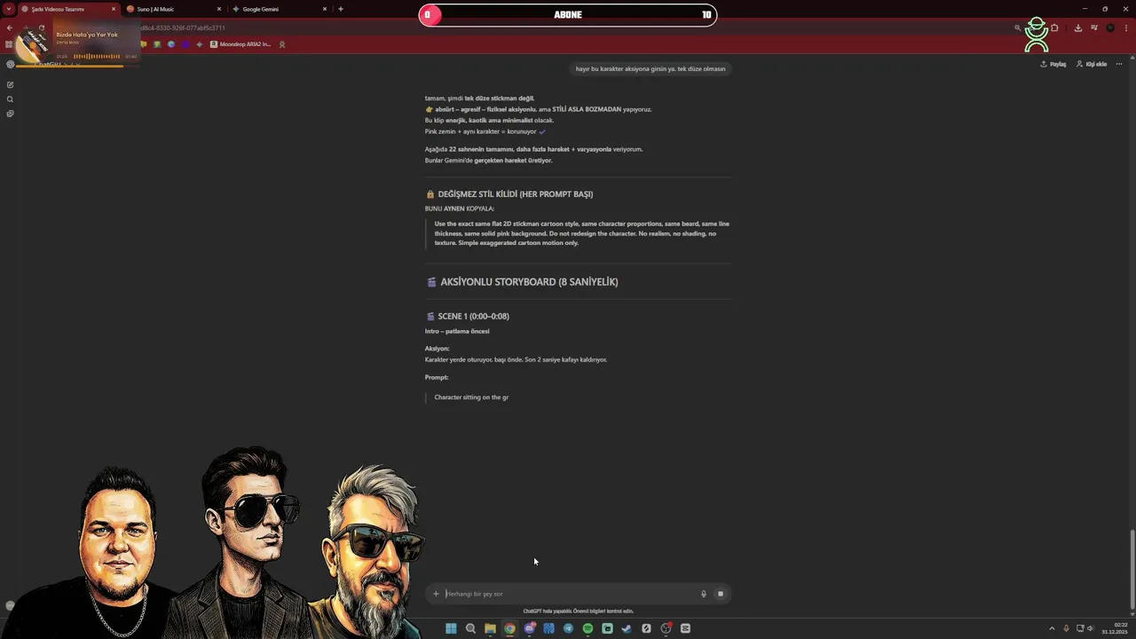Click the ChatGPT logo in sidebar
1136x639 pixels.
(10, 64)
